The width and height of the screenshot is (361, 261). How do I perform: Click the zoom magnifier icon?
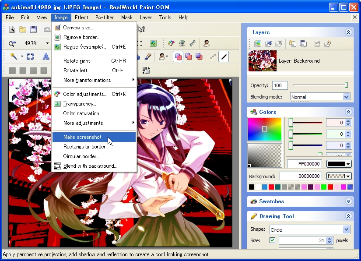[x=12, y=43]
